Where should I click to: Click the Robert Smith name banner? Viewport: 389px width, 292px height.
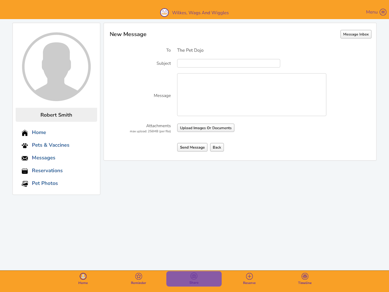click(56, 115)
